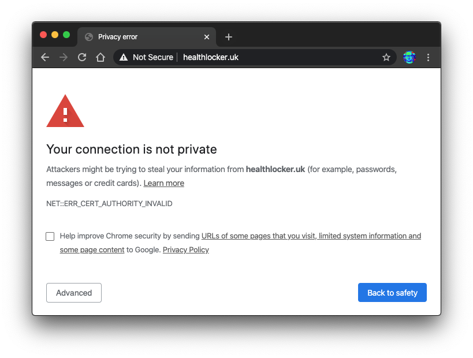Click the Not Secure warning icon
This screenshot has width=473, height=358.
(123, 57)
